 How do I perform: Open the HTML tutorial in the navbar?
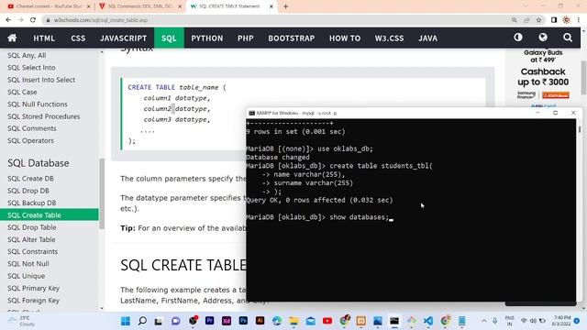pos(44,38)
